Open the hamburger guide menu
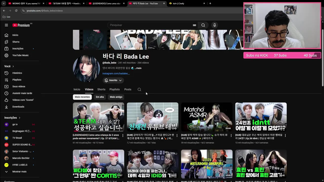 [6, 25]
